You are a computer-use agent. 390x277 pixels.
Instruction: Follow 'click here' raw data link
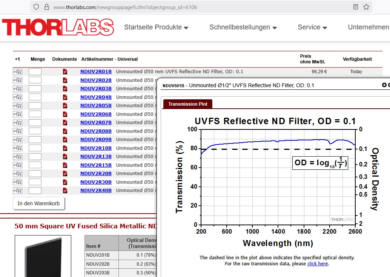pyautogui.click(x=317, y=264)
